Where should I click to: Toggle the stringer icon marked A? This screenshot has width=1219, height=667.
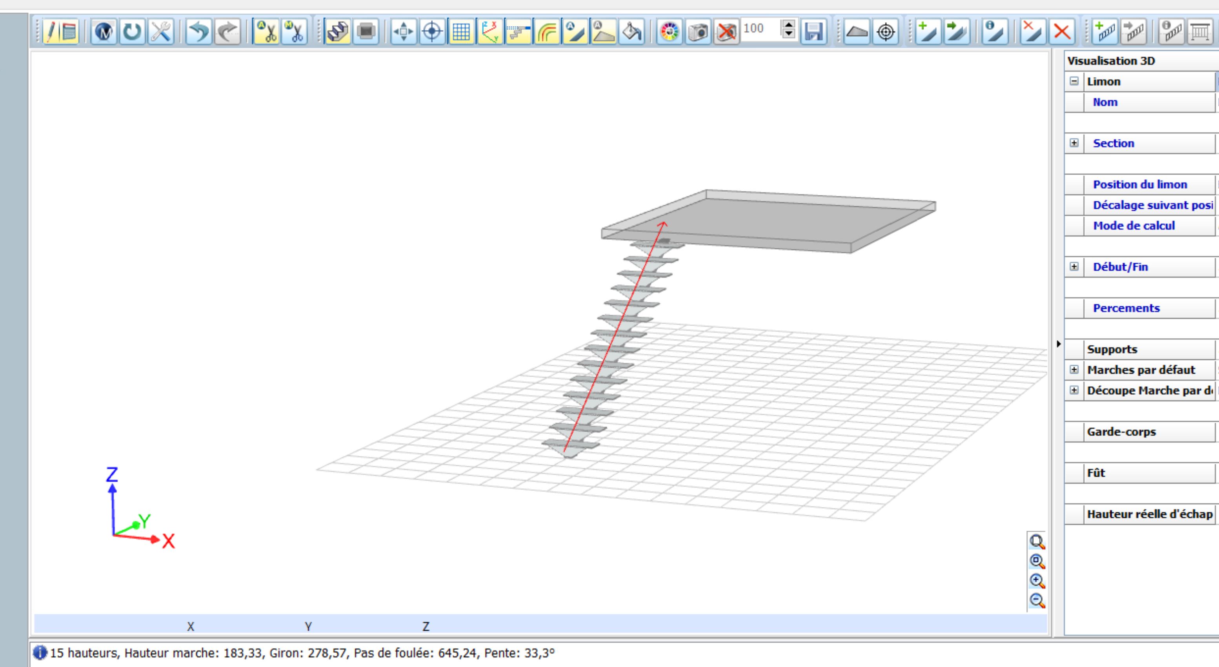[x=575, y=32]
